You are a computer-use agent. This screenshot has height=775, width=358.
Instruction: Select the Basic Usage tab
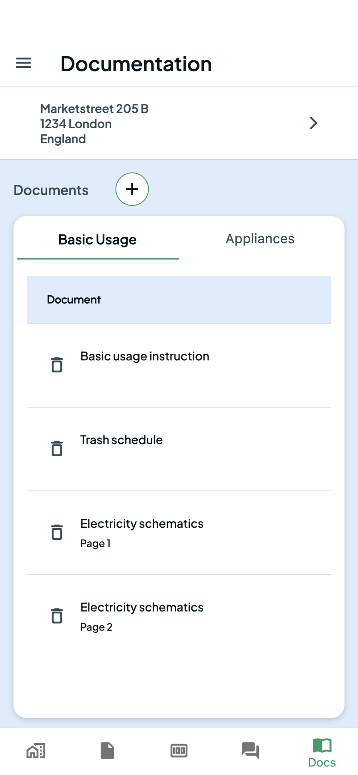point(98,239)
